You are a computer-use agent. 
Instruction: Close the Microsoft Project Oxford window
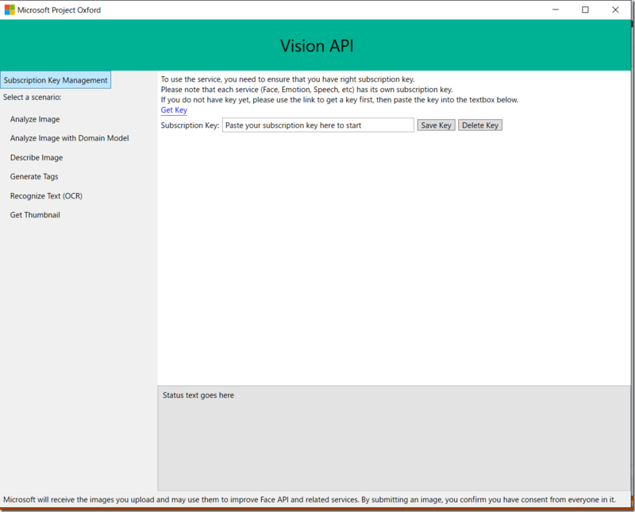point(615,10)
